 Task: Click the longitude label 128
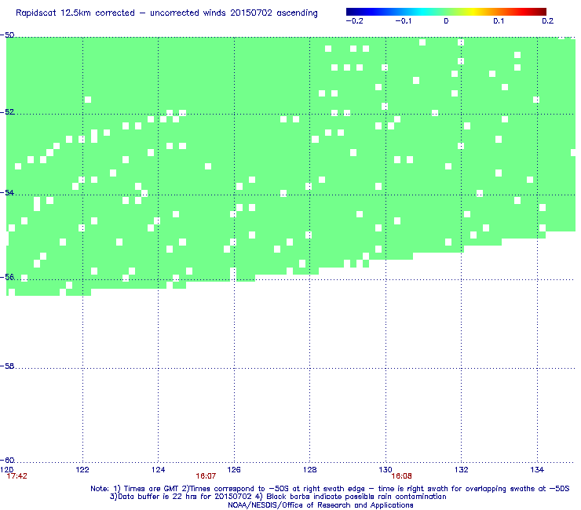(x=310, y=470)
